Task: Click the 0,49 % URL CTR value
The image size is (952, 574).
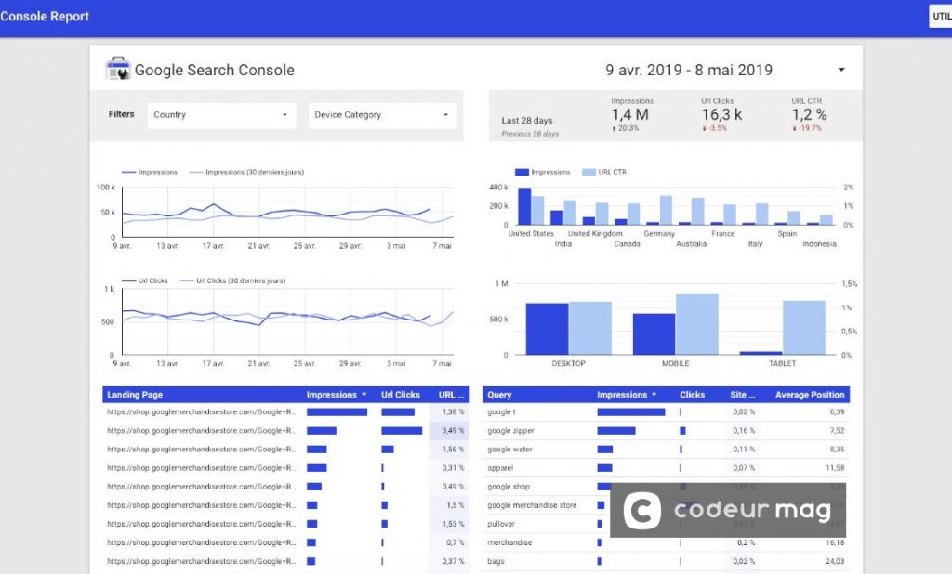Action: point(453,487)
